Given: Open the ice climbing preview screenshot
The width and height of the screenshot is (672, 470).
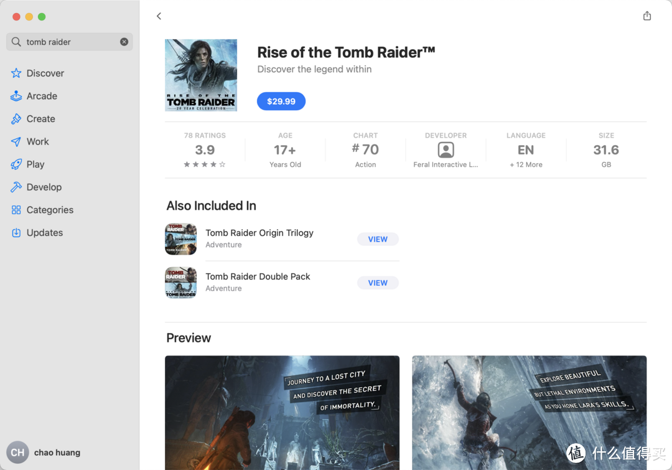Looking at the screenshot, I should [530, 413].
